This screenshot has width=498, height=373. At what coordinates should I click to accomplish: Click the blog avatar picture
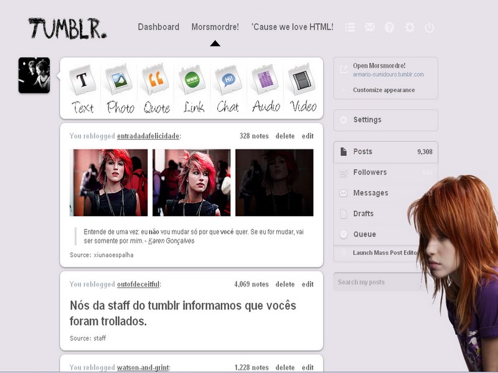tap(34, 75)
